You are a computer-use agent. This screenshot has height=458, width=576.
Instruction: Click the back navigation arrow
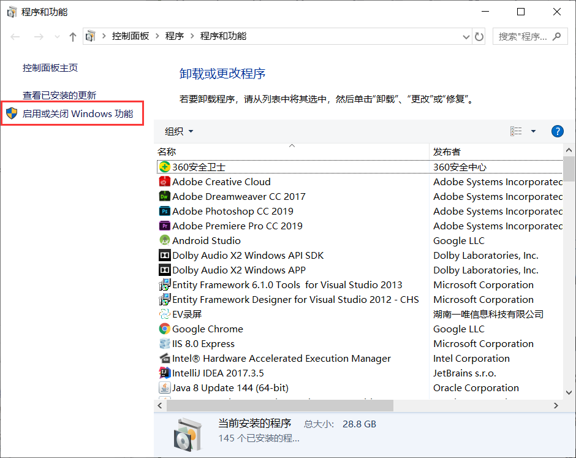point(15,36)
